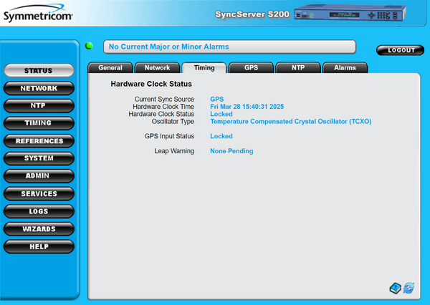Viewport: 430px width, 305px height.
Task: Open the LOGS sidebar menu
Action: [x=38, y=211]
